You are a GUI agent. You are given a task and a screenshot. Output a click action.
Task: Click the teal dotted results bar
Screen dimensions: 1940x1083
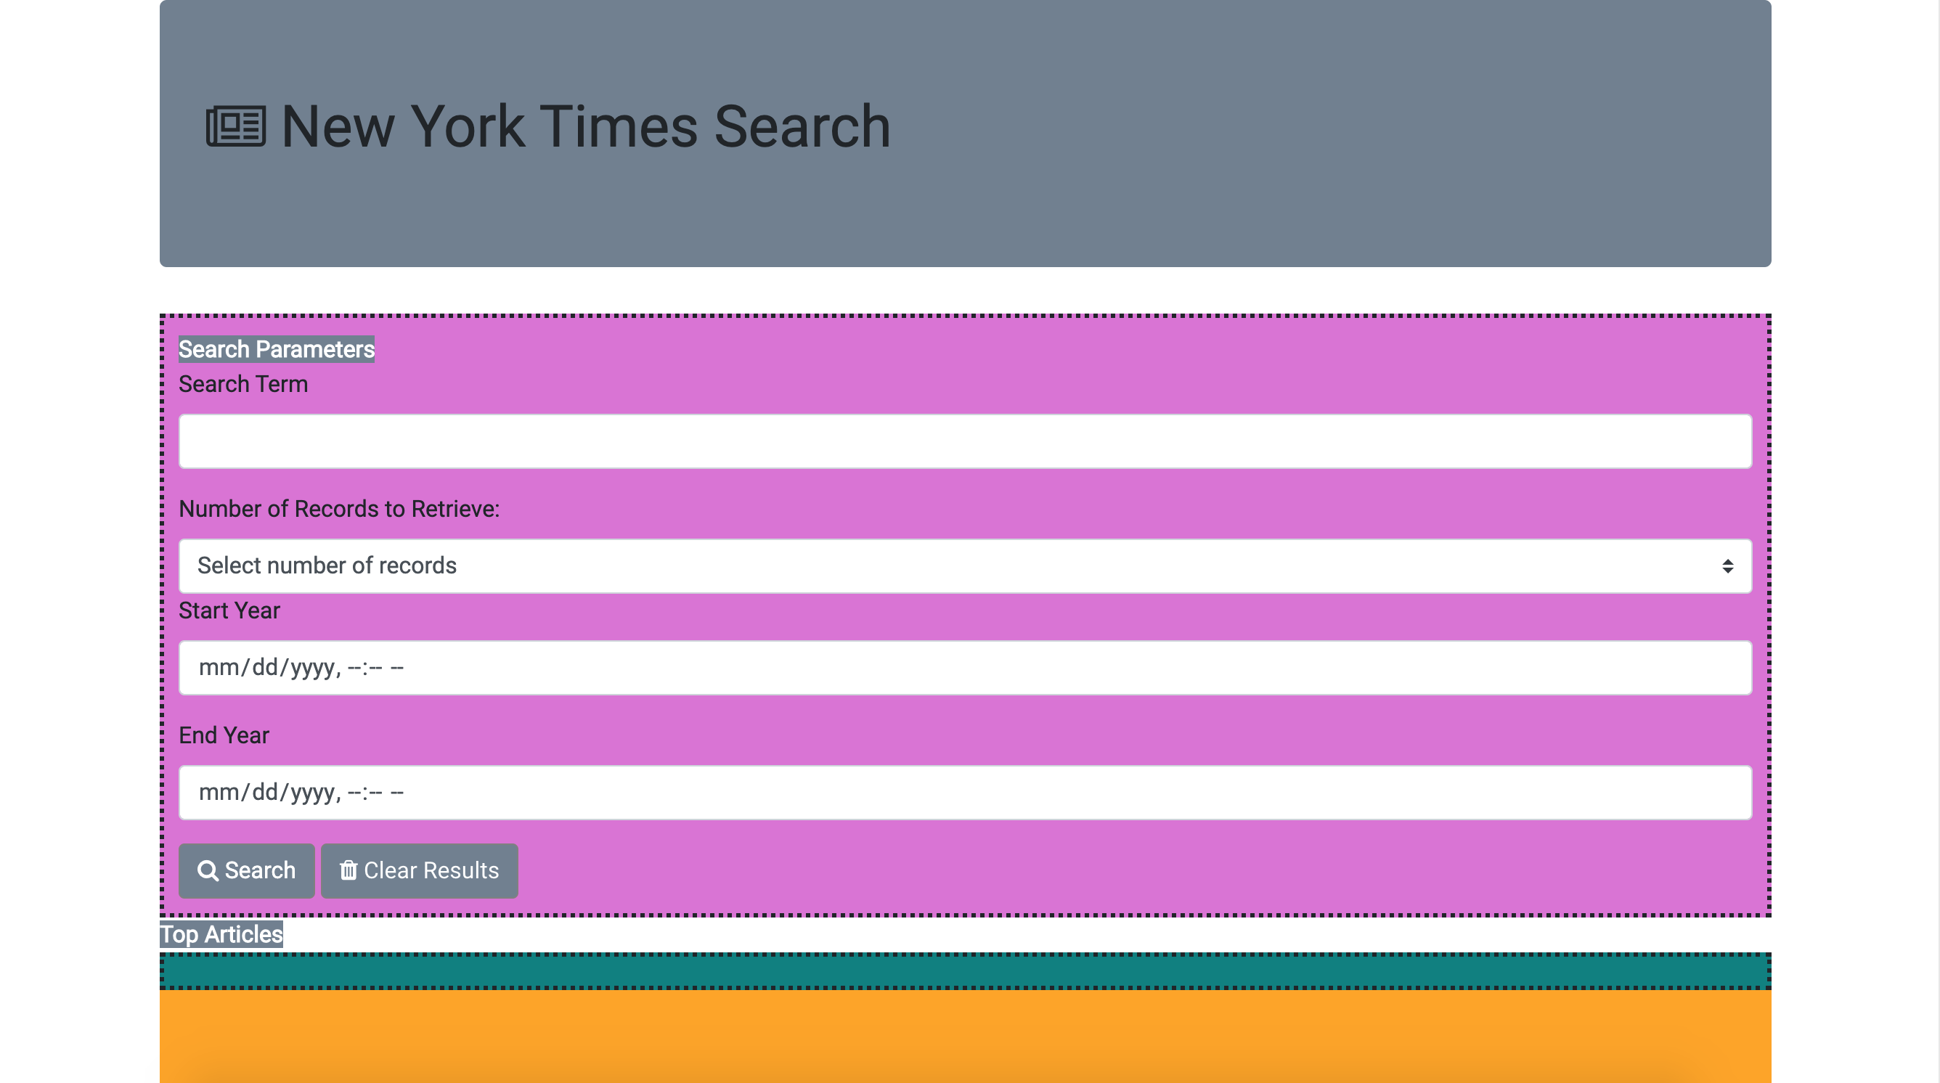point(964,970)
